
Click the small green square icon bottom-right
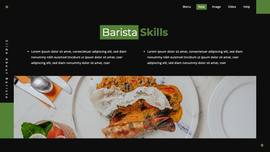(x=262, y=145)
